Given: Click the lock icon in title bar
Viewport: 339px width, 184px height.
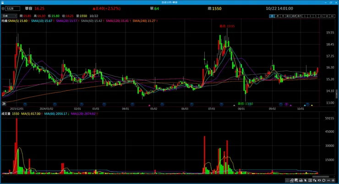Looking at the screenshot, I should tap(2, 2).
